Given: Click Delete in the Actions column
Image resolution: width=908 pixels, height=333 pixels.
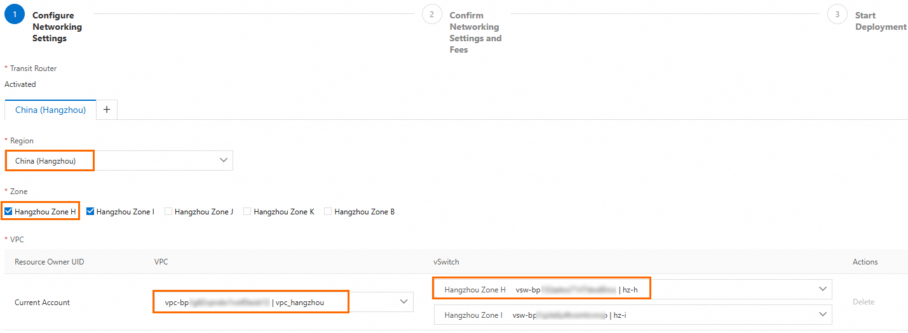Looking at the screenshot, I should click(x=864, y=302).
